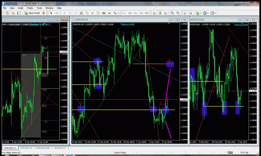Select the triangle shape tool
Screen dimensions: 261x156
[x=109, y=13]
